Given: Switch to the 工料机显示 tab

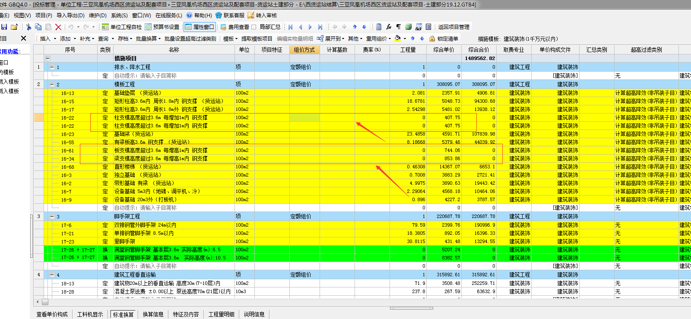Looking at the screenshot, I should coord(90,314).
